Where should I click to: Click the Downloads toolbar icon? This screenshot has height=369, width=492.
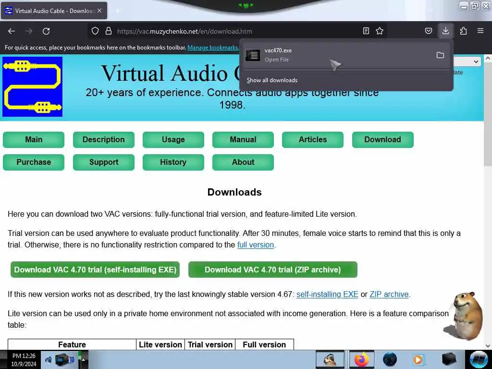pyautogui.click(x=445, y=31)
